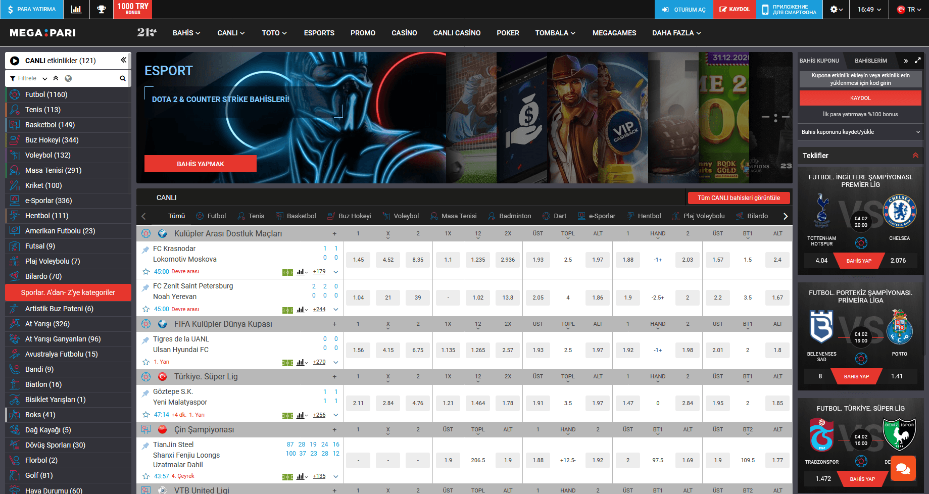The image size is (929, 494).
Task: Switch to BAHİSLERİM tab
Action: 871,61
